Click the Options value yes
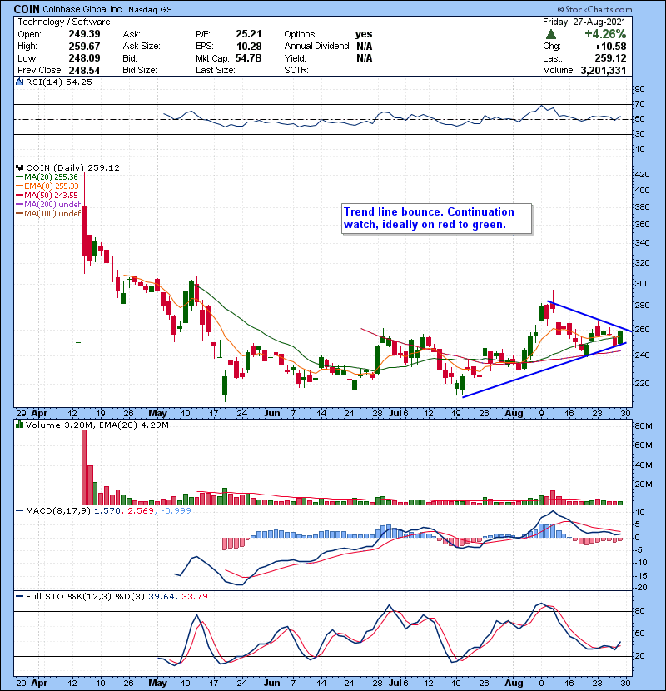The width and height of the screenshot is (666, 691). (364, 34)
